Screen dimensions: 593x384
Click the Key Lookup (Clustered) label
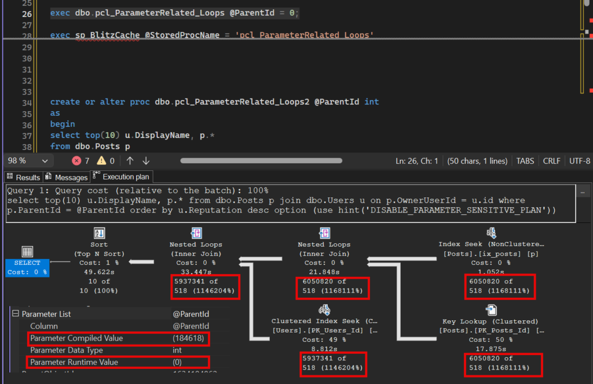tap(490, 321)
